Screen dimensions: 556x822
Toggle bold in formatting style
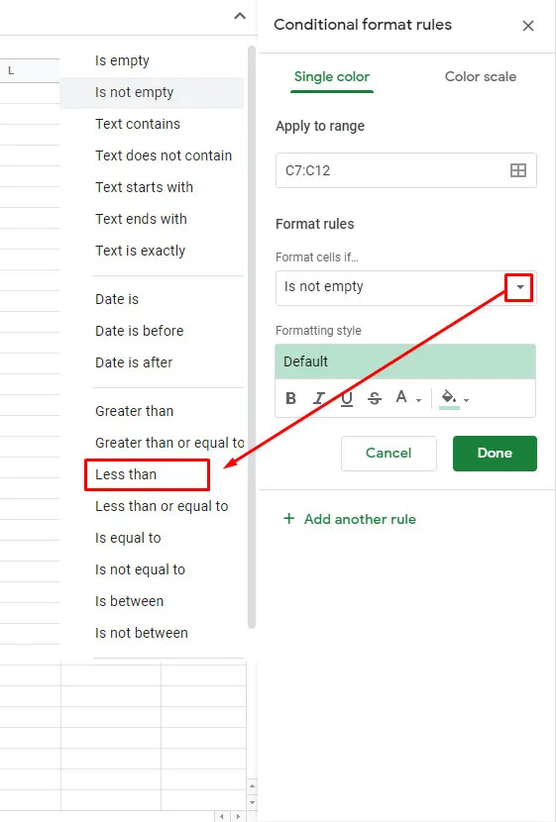[290, 398]
